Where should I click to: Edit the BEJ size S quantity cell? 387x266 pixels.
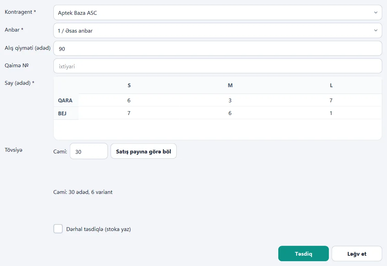coord(129,113)
